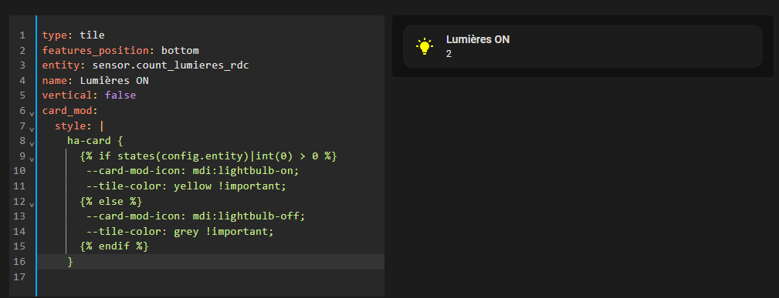Click the features_position: bottom line
Viewport: 779px width, 298px height.
(x=120, y=51)
